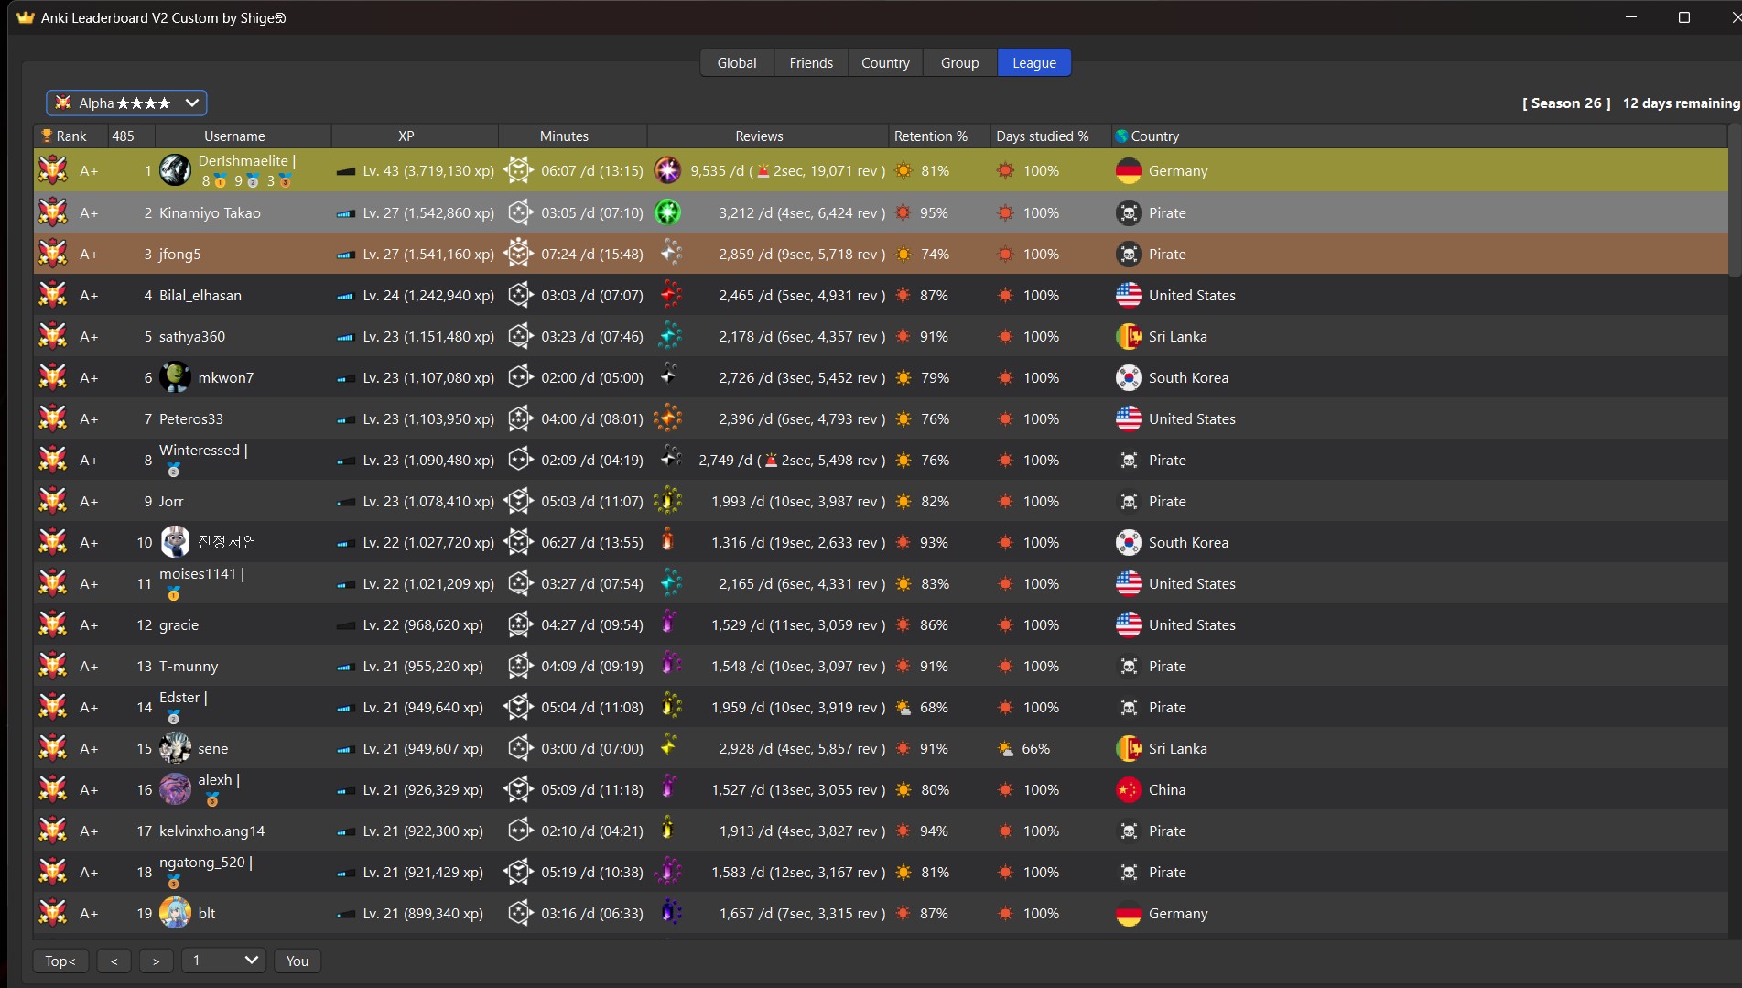Image resolution: width=1742 pixels, height=988 pixels.
Task: Go to next page with > button
Action: [157, 961]
